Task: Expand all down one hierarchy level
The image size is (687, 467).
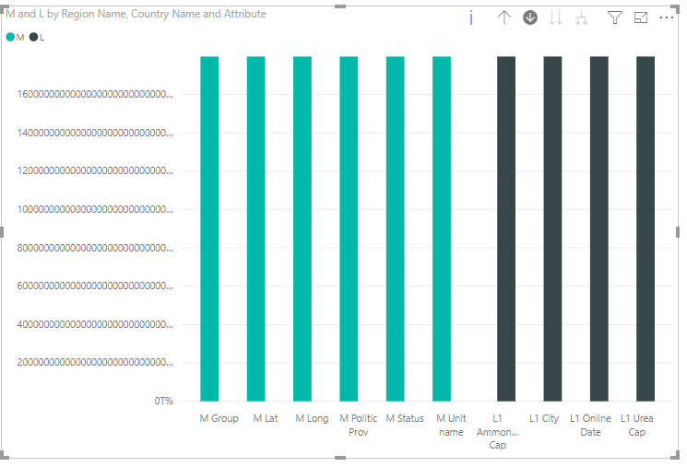Action: (x=581, y=18)
